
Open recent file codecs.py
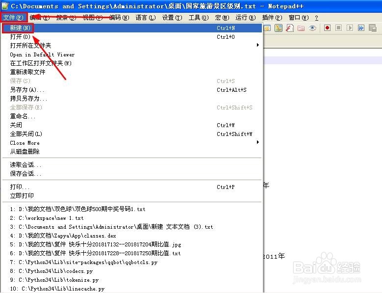tap(132, 271)
